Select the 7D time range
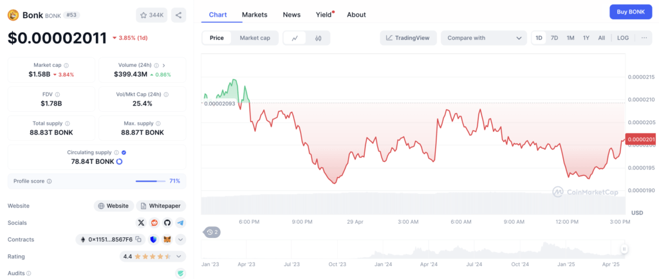Screen dimensions: 659x279 (554, 38)
